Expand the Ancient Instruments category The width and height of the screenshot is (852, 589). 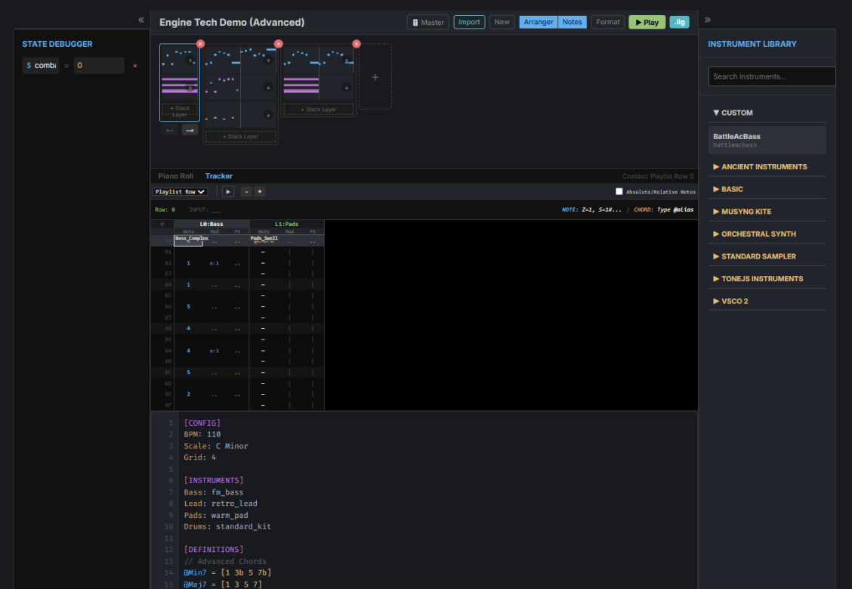pyautogui.click(x=764, y=166)
